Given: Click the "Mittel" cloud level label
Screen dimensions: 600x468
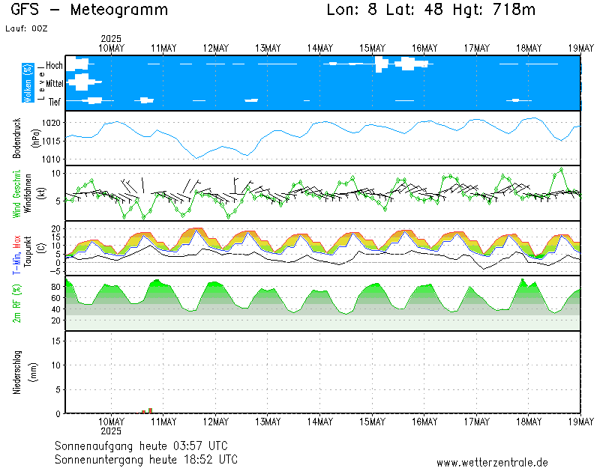Looking at the screenshot, I should 54,83.
